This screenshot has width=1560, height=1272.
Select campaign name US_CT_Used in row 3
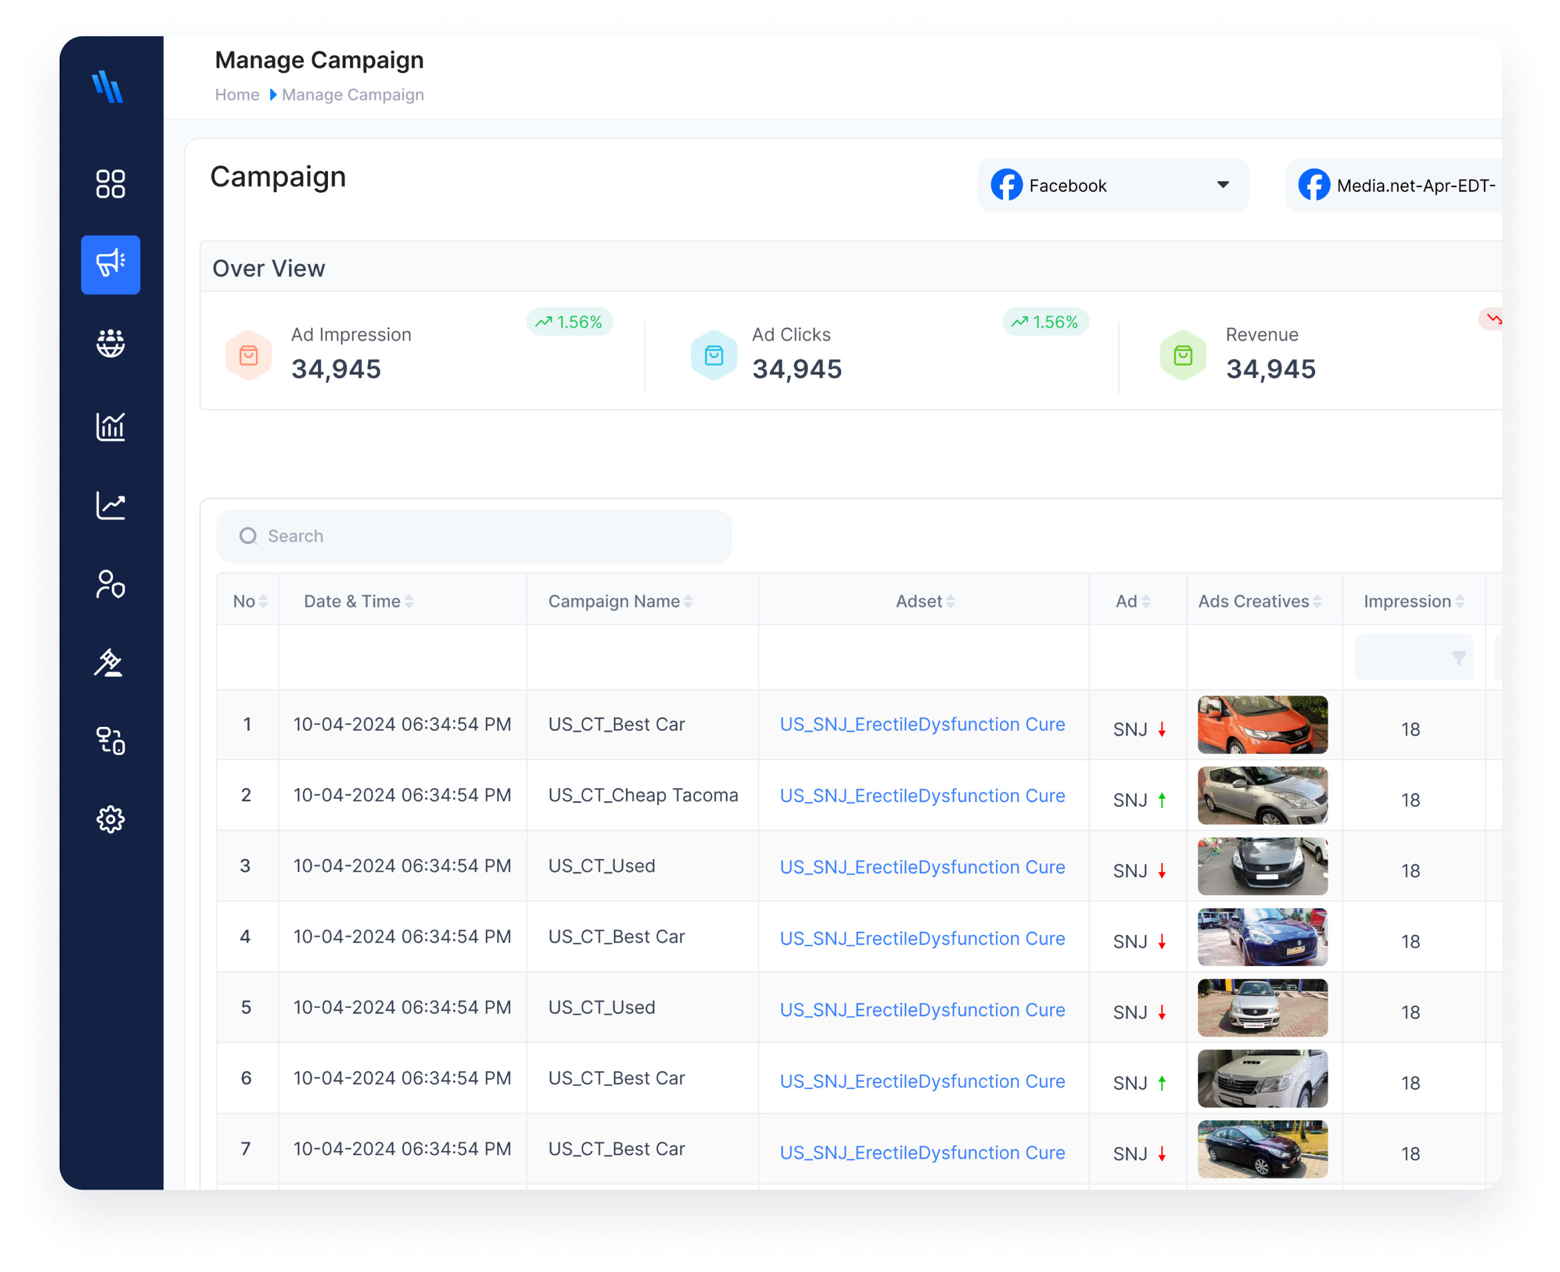tap(602, 865)
